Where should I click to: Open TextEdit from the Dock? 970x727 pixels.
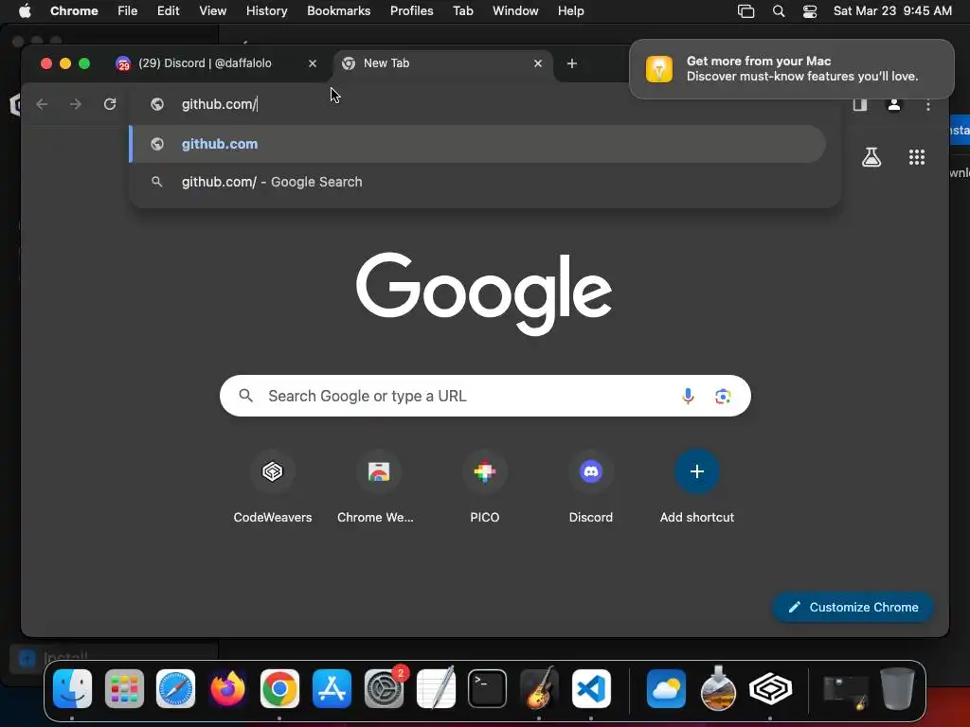436,688
